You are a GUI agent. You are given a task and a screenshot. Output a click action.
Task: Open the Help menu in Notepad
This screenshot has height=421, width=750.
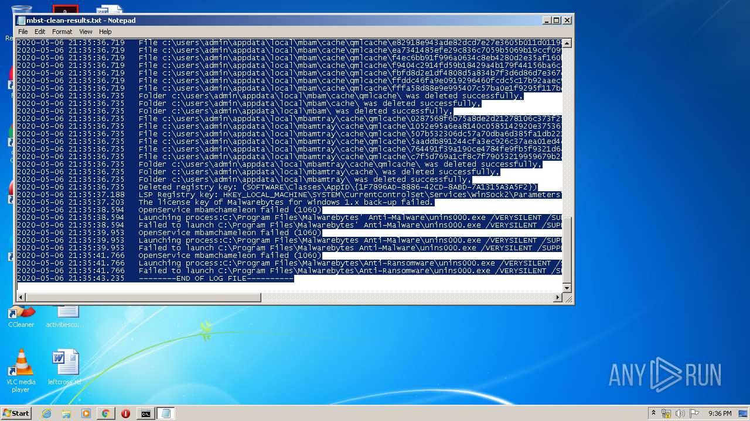tap(105, 32)
